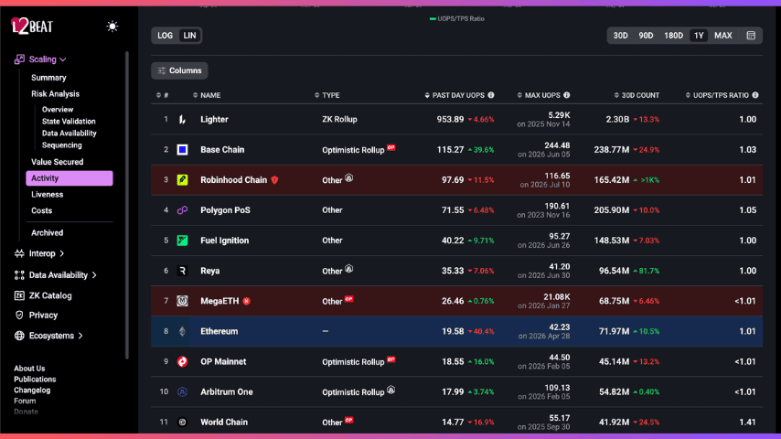Click the Arbitrum stack badge in Arbitrum One row
Viewport: 781px width, 439px height.
click(391, 390)
